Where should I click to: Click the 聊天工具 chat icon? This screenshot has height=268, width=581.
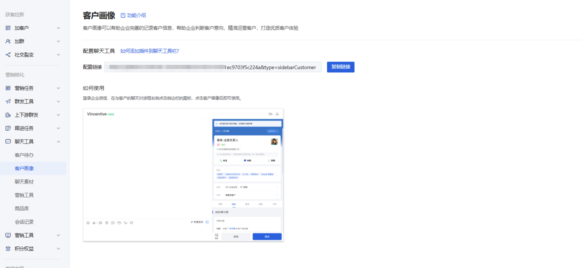[x=8, y=142]
